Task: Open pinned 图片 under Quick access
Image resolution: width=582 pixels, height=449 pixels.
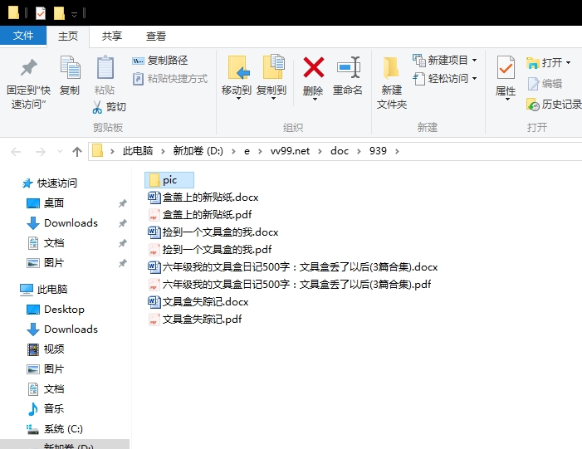Action: click(x=46, y=263)
